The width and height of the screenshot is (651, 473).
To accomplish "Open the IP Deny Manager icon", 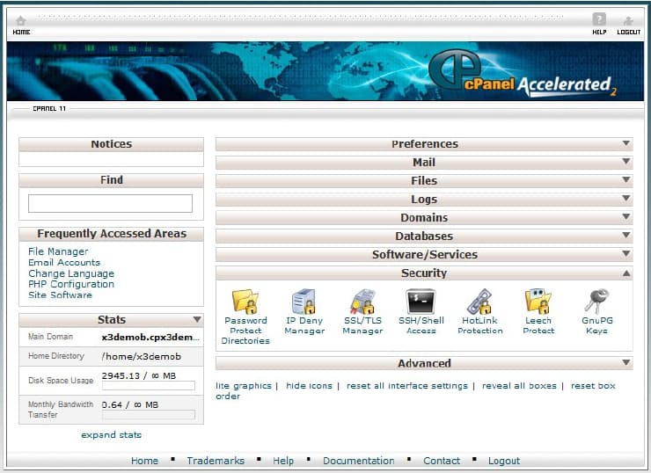I will [304, 302].
